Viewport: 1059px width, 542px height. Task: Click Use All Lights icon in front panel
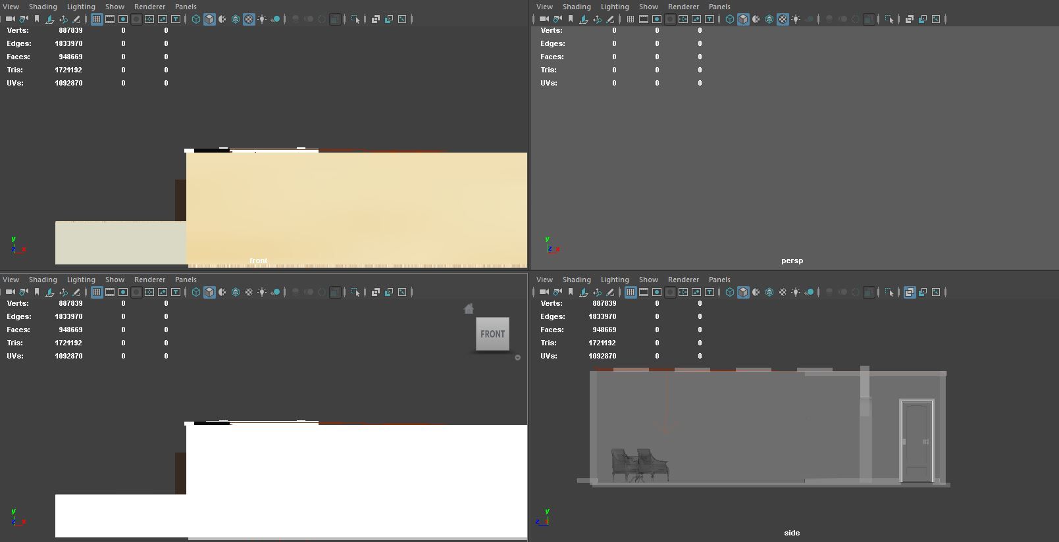[262, 19]
